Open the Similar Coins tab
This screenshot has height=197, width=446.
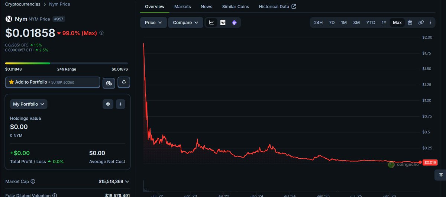[x=236, y=7]
